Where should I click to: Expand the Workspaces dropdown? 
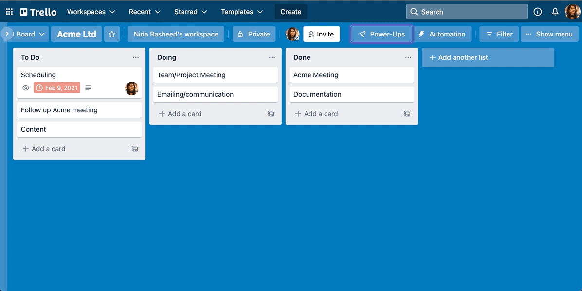tap(91, 12)
